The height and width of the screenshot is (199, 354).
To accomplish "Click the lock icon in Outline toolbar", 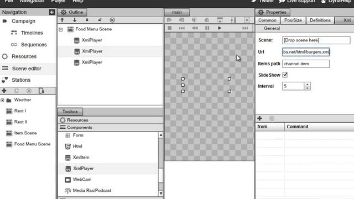I will pos(87,20).
